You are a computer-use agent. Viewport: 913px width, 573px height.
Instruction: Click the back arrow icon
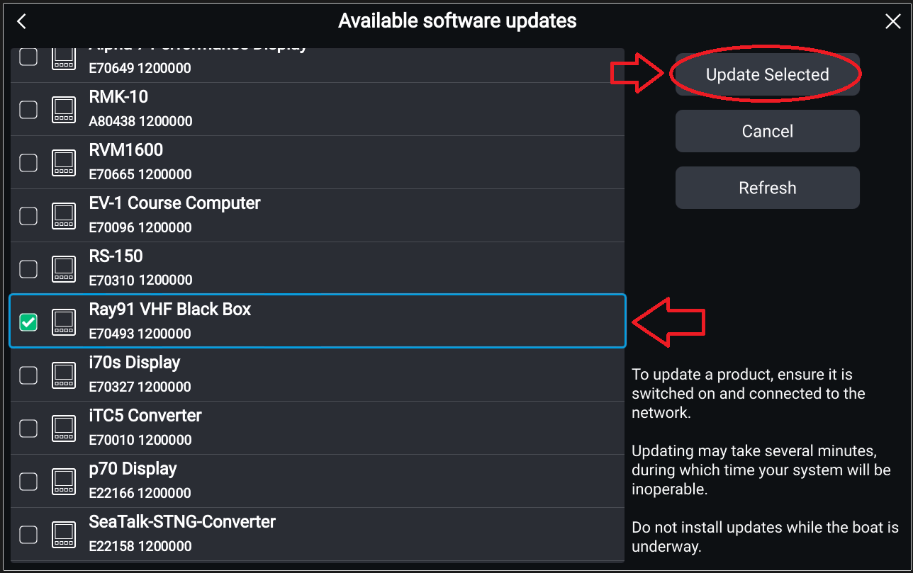[21, 21]
